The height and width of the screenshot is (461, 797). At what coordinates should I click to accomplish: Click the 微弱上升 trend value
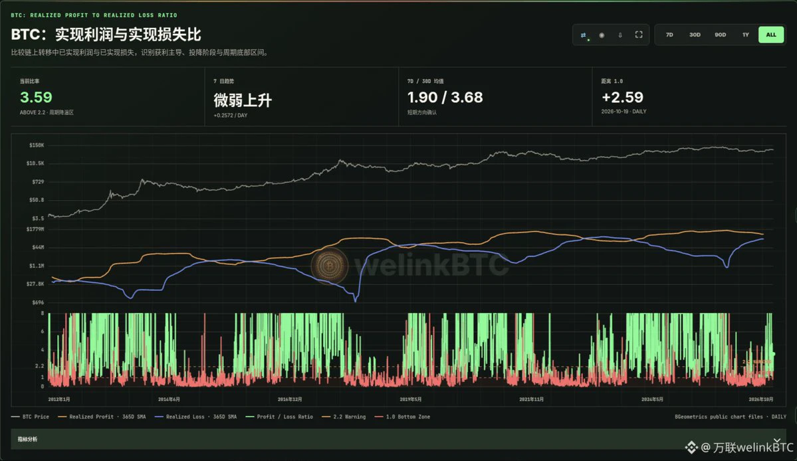[243, 100]
